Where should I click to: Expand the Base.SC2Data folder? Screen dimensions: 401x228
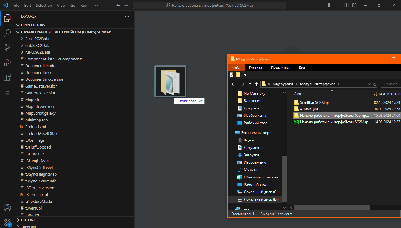[x=37, y=39]
